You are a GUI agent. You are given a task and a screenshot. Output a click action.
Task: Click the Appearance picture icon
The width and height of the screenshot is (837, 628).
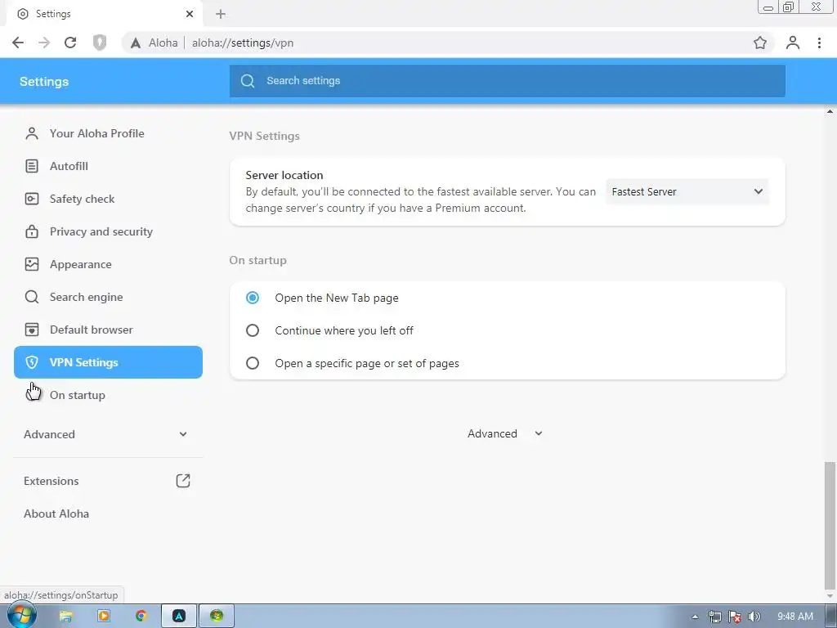pyautogui.click(x=32, y=264)
